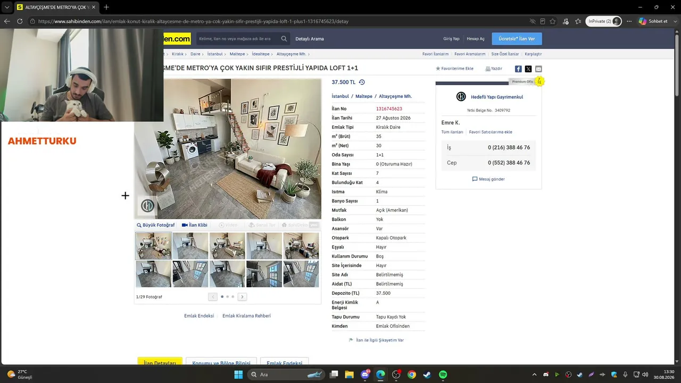681x383 pixels.
Task: Click the tracking prevention eye icon
Action: (x=533, y=21)
